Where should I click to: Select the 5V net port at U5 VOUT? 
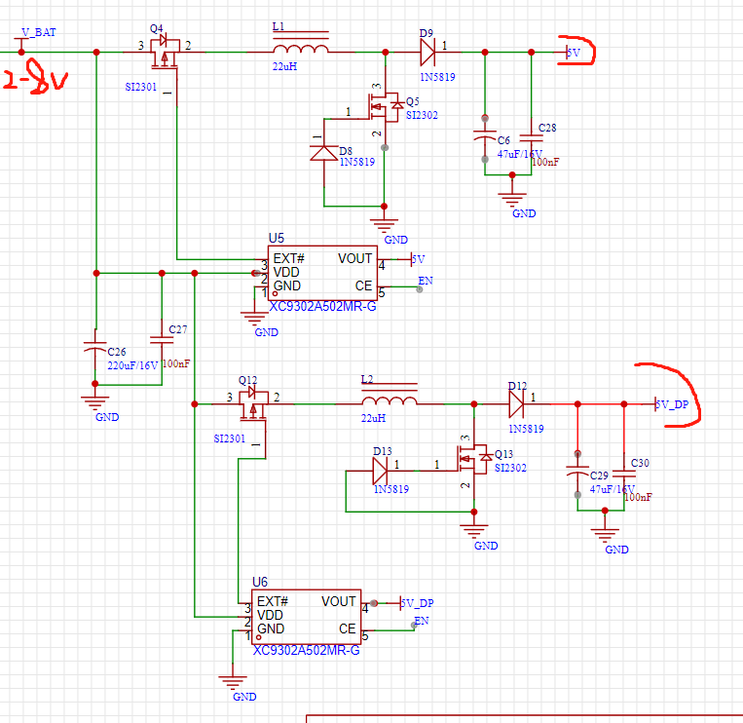(418, 259)
